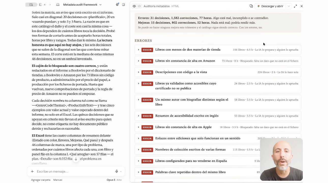
Task: Click Descargar y abrir button
Action: [270, 6]
